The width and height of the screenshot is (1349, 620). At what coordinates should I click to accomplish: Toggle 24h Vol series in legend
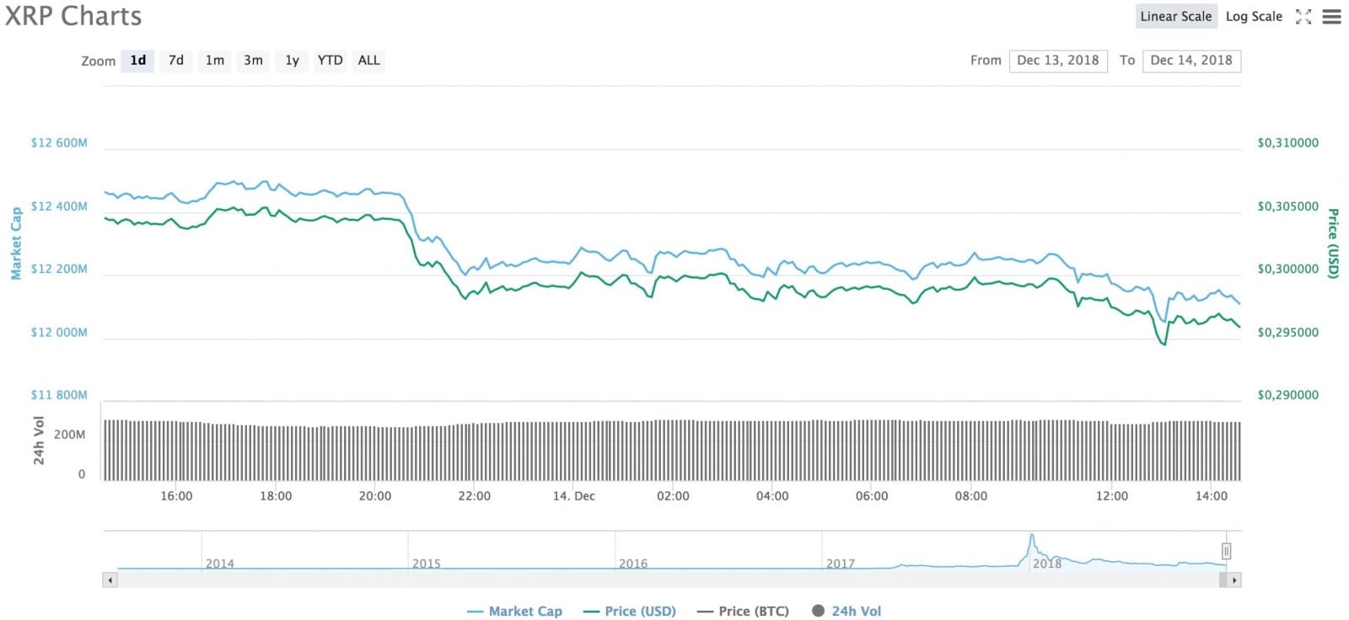(846, 612)
